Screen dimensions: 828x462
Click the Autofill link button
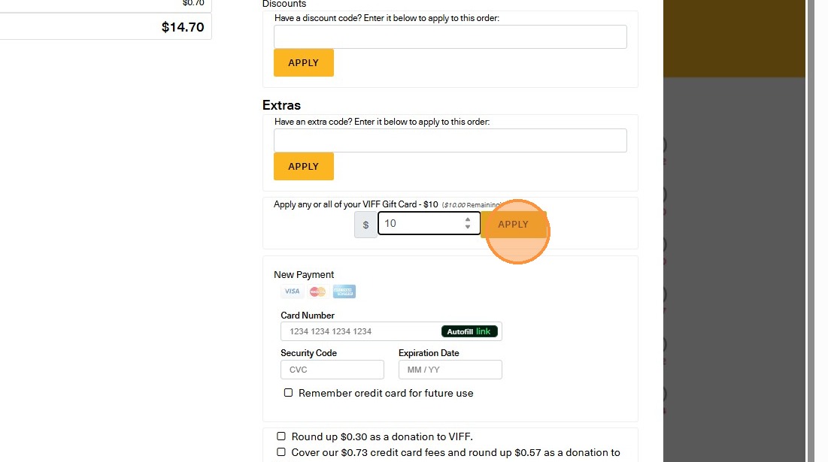469,331
